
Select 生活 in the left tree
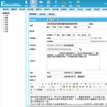(x=7, y=27)
